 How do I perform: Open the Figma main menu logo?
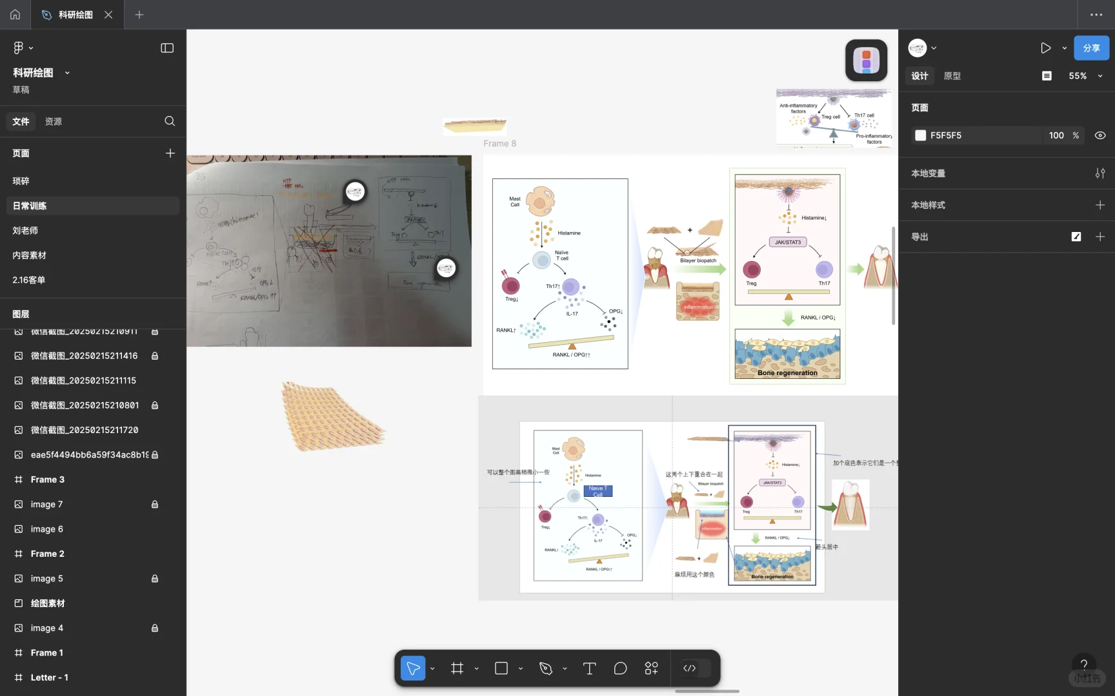point(18,48)
